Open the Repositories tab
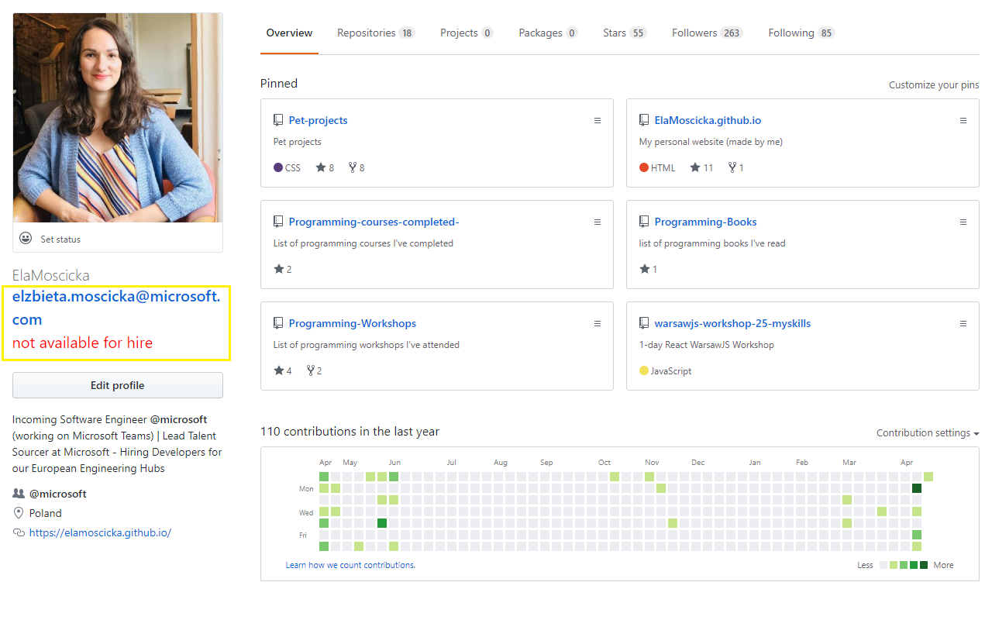Image resolution: width=992 pixels, height=620 pixels. coord(376,33)
